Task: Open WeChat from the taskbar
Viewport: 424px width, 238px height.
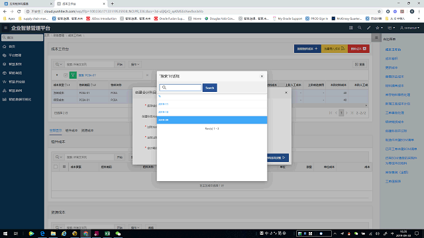Action: [118, 233]
